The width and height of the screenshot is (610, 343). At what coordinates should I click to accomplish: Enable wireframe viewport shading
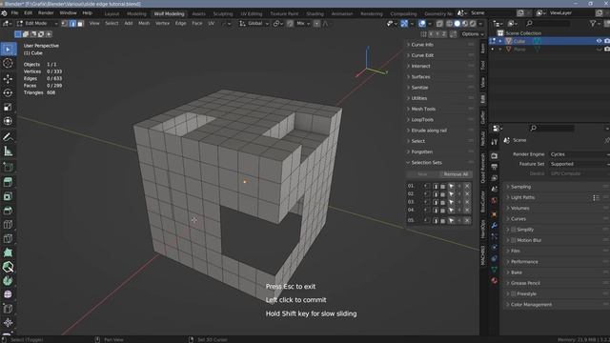pos(449,24)
